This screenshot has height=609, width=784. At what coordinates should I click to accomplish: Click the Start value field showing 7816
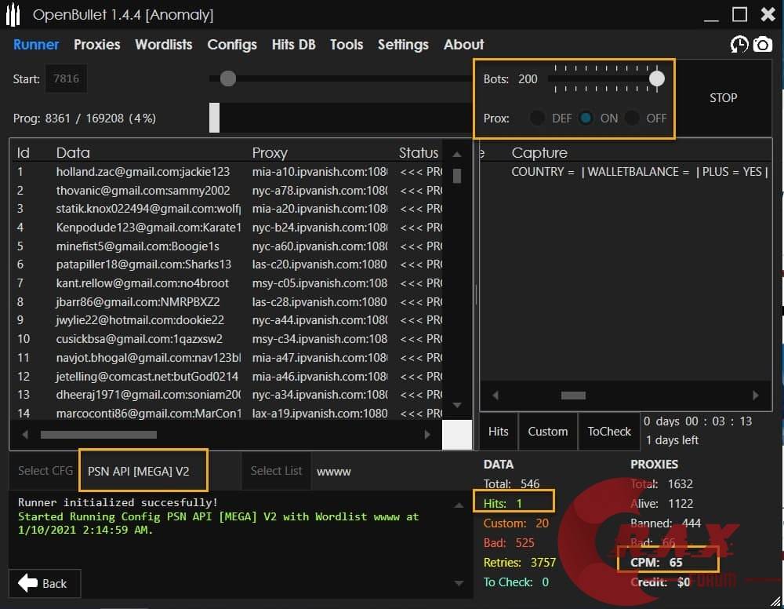pyautogui.click(x=66, y=78)
